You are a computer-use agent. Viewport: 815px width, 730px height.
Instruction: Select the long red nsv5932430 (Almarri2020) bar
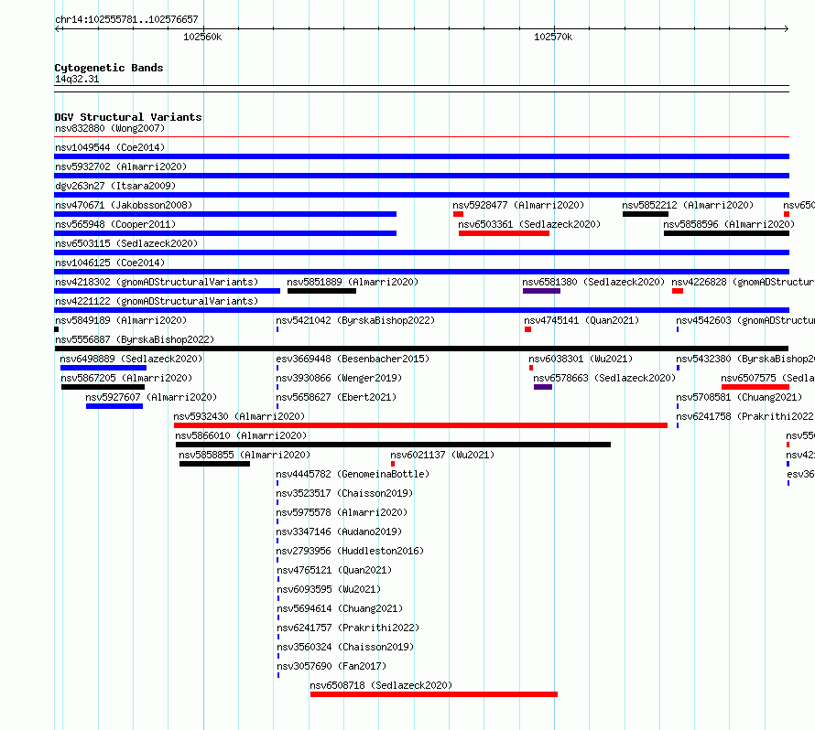(420, 425)
